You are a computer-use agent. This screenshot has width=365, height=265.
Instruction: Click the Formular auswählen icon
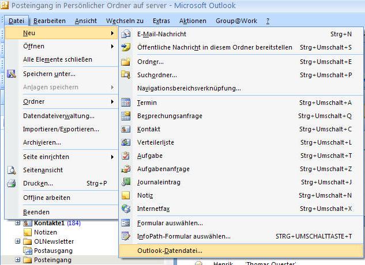click(126, 223)
